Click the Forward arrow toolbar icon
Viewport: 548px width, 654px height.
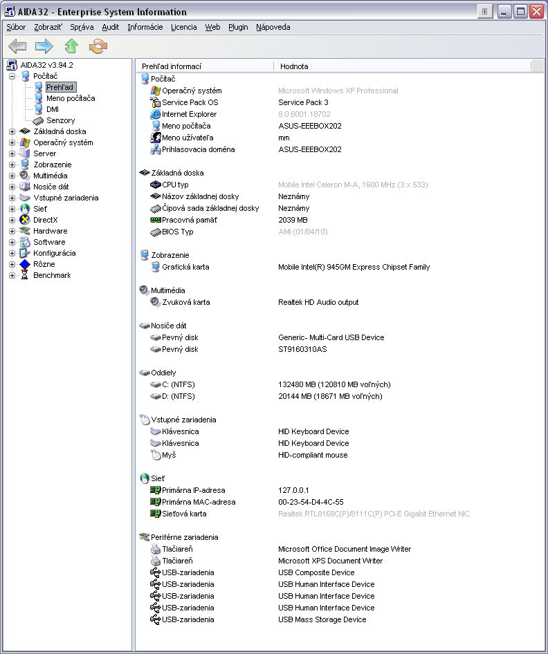point(44,46)
